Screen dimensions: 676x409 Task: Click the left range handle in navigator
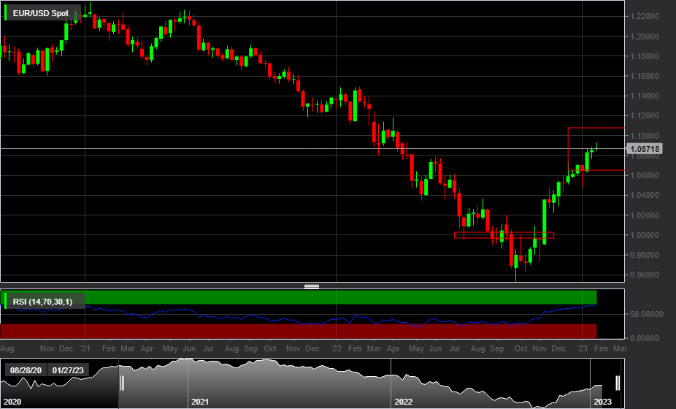(x=122, y=383)
